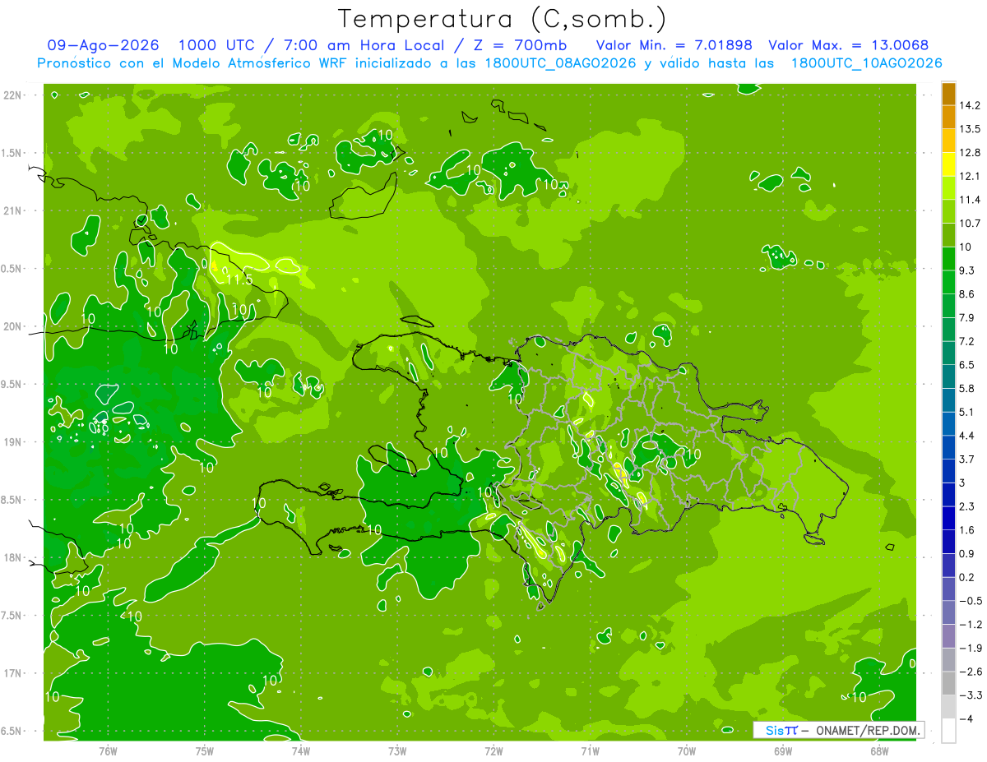
Task: Pick the white swatch below -4
Action: coord(948,731)
